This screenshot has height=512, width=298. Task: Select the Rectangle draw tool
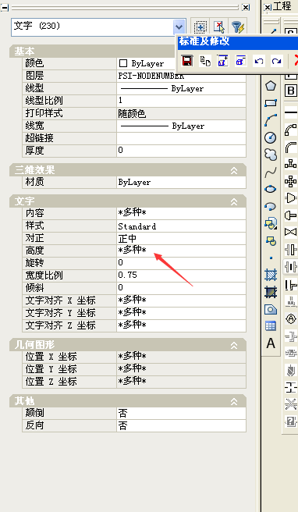[x=271, y=103]
